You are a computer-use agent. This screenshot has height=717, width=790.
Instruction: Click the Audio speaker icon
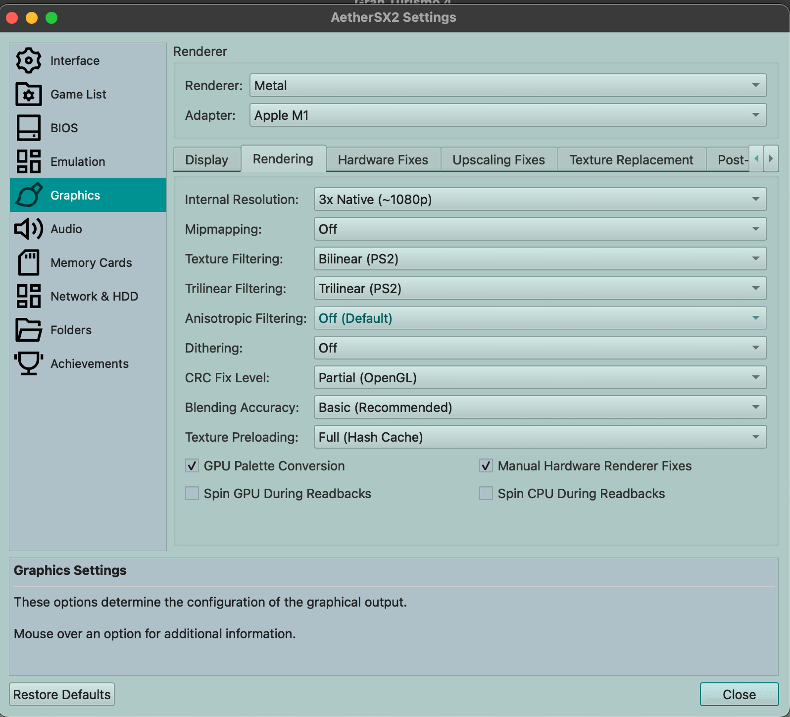[x=29, y=229]
